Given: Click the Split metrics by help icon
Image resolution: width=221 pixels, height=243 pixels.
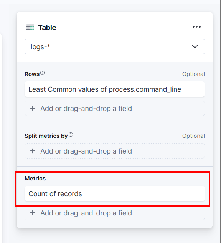Looking at the screenshot, I should (x=71, y=135).
